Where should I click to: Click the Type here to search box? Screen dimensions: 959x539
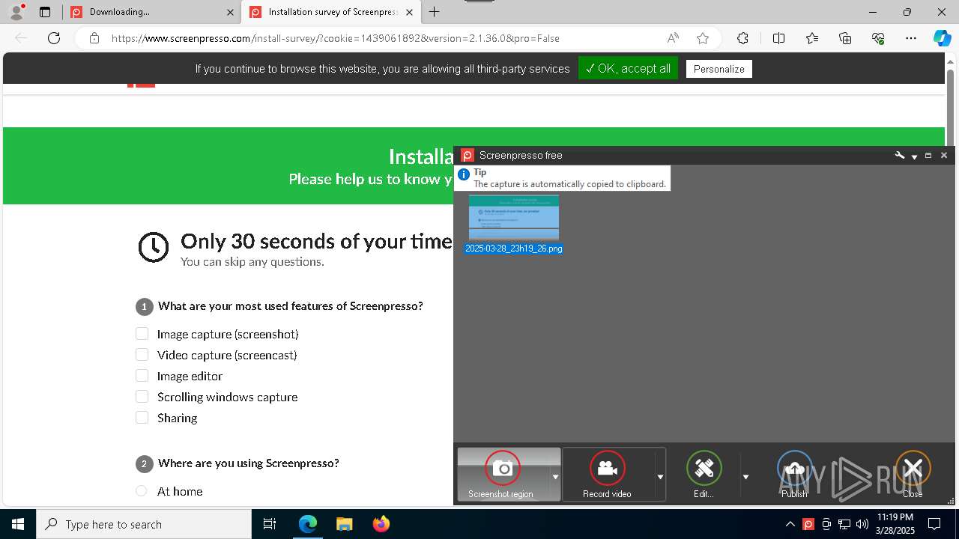[x=144, y=524]
